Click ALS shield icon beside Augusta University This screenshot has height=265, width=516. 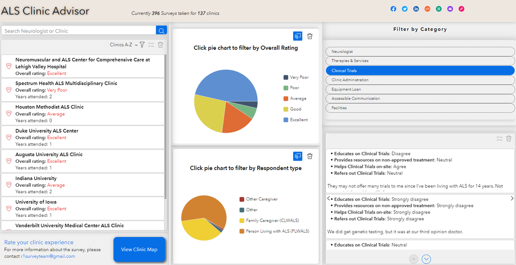tap(9, 161)
